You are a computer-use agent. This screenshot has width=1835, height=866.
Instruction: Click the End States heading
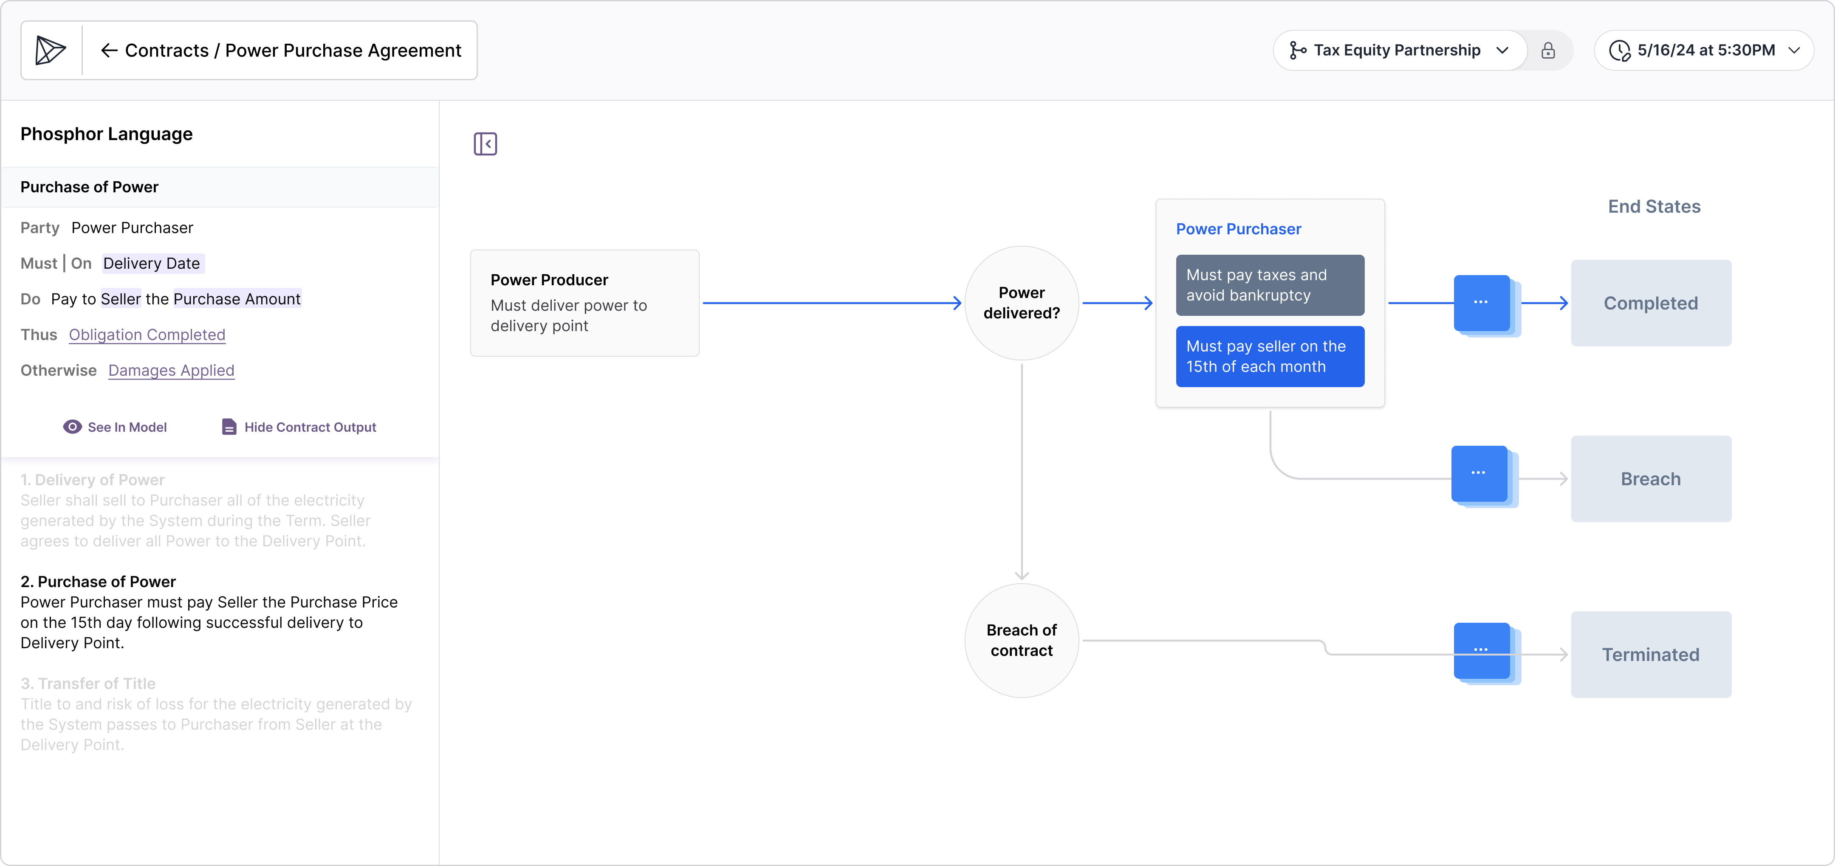pos(1654,207)
